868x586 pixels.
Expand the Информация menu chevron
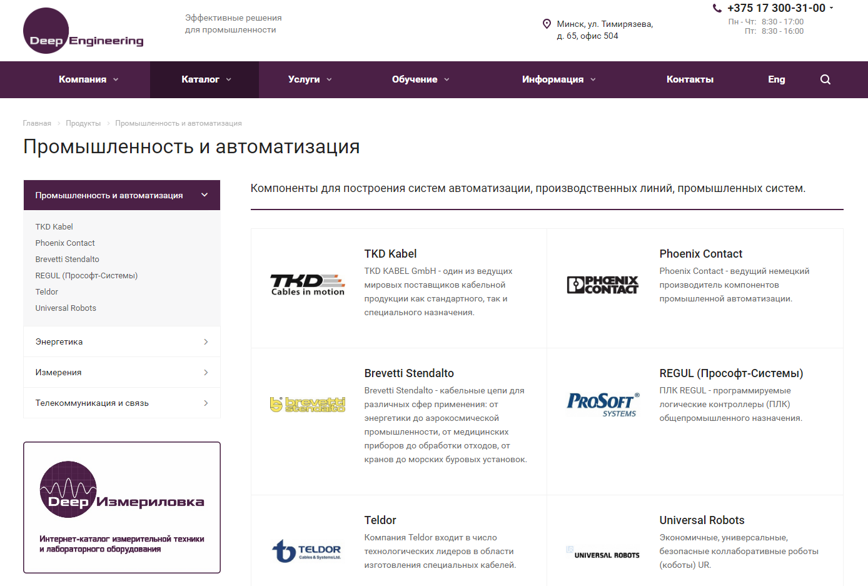pyautogui.click(x=593, y=79)
